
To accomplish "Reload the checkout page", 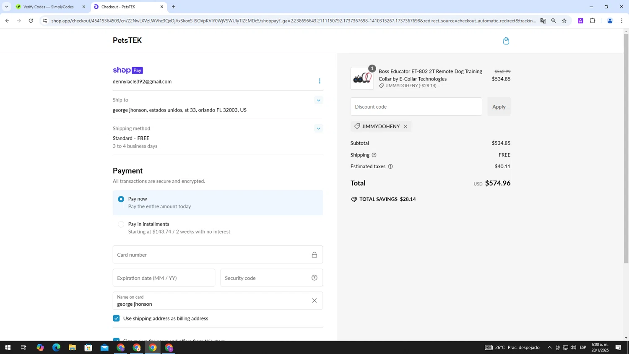I will click(31, 21).
